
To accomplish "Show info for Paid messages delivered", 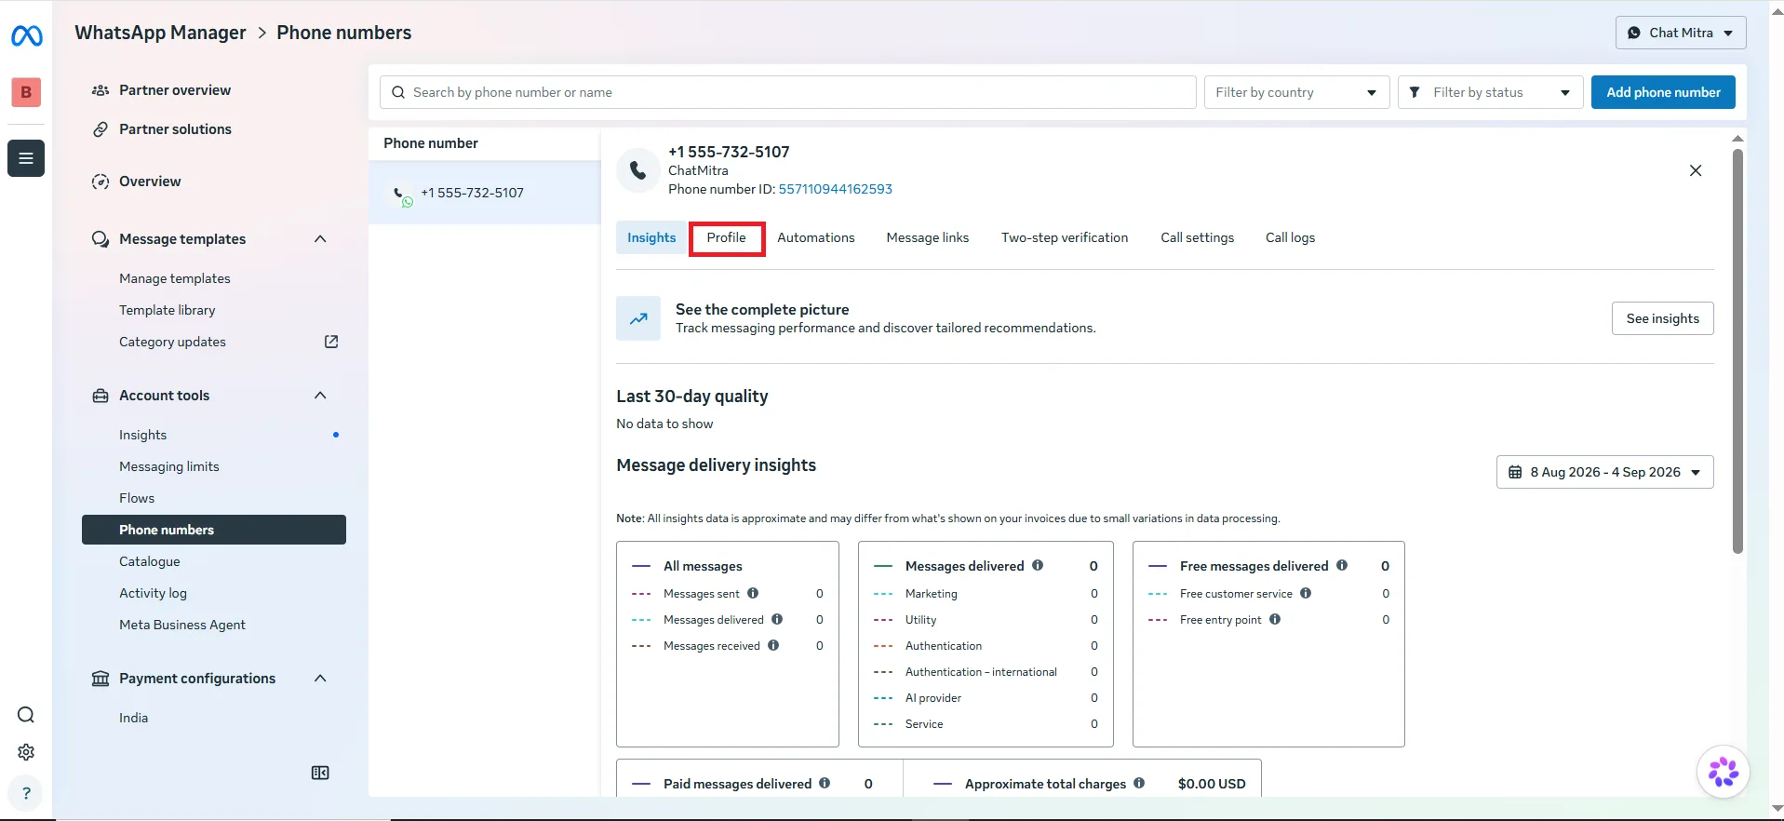I will pos(825,783).
